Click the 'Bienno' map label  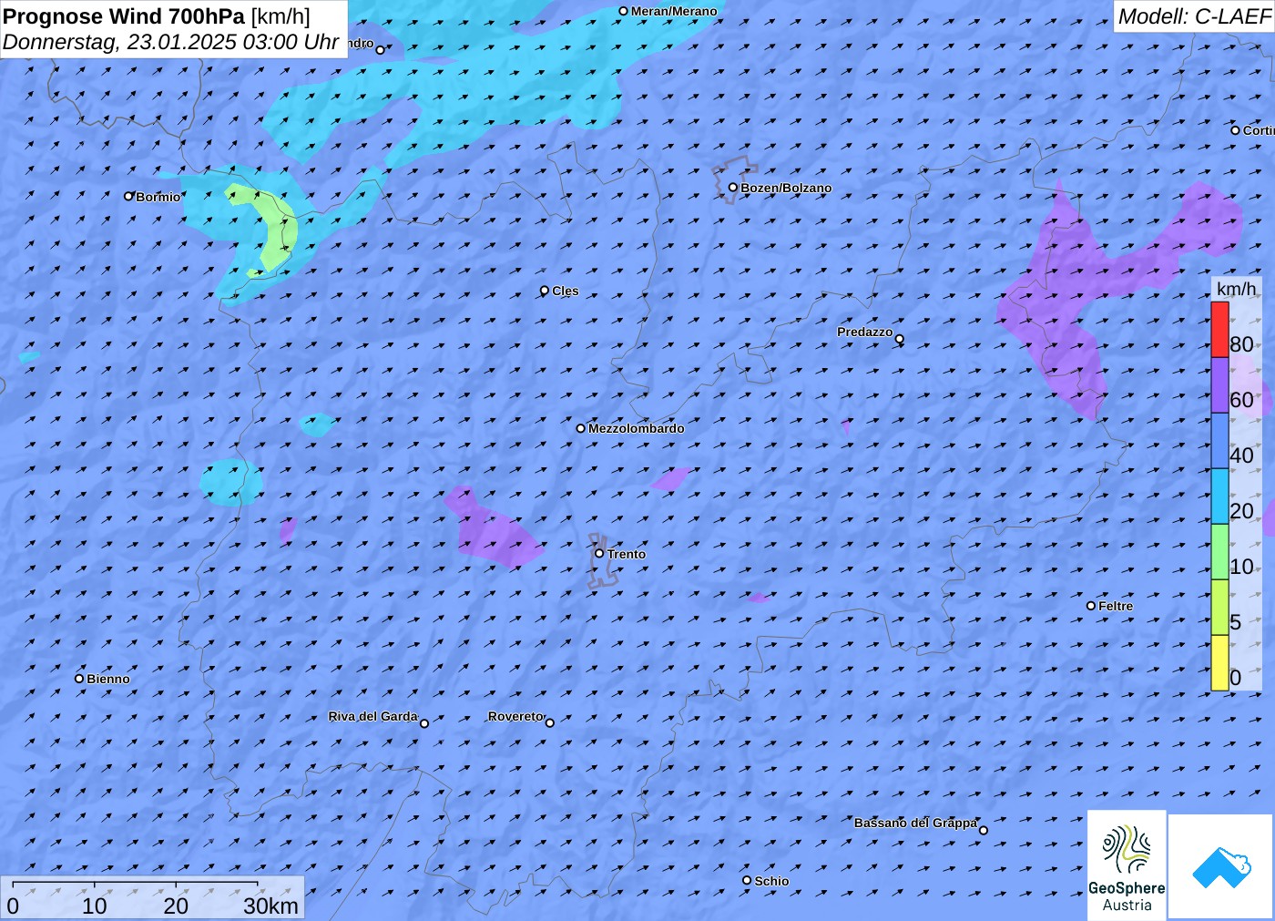108,679
